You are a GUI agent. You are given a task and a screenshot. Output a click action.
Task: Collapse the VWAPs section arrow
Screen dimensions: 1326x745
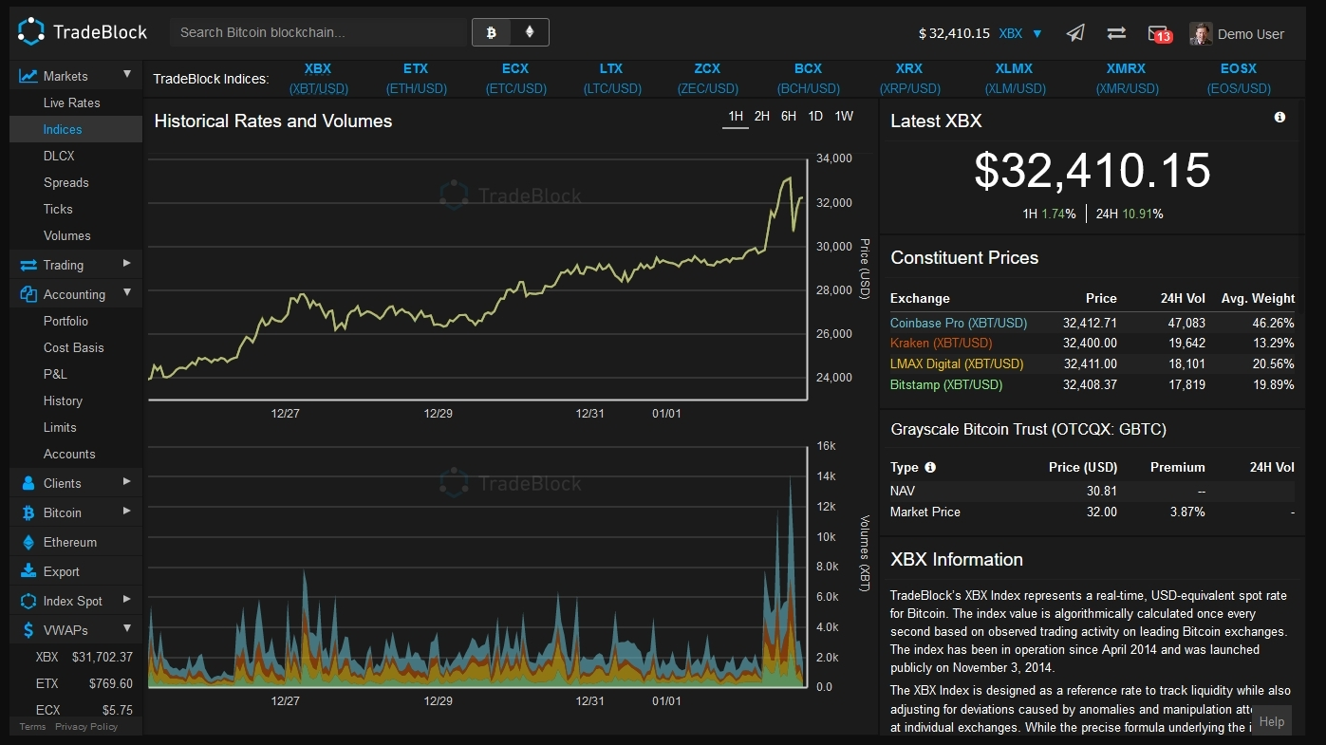coord(127,629)
